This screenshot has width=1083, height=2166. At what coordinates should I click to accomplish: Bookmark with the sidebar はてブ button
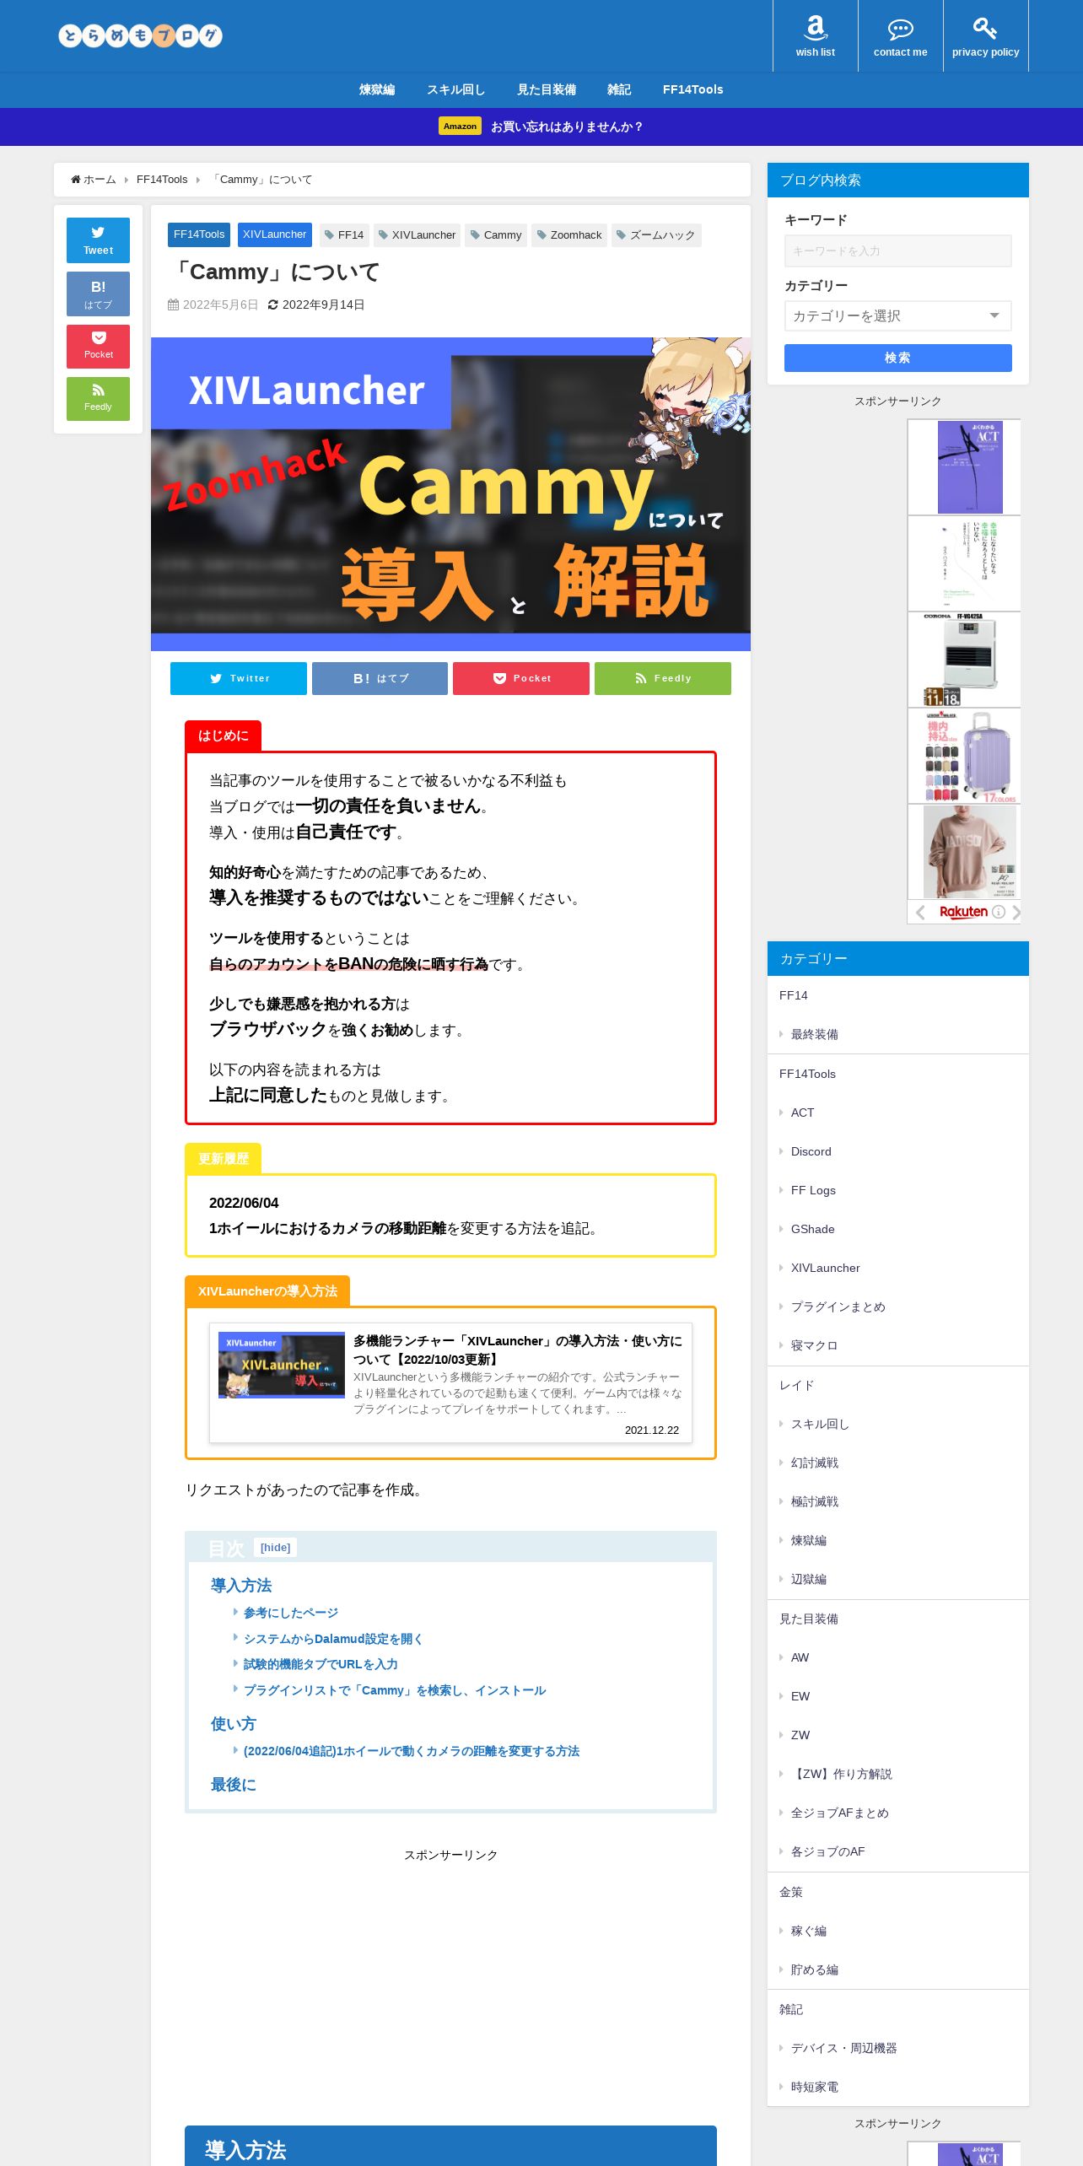98,294
